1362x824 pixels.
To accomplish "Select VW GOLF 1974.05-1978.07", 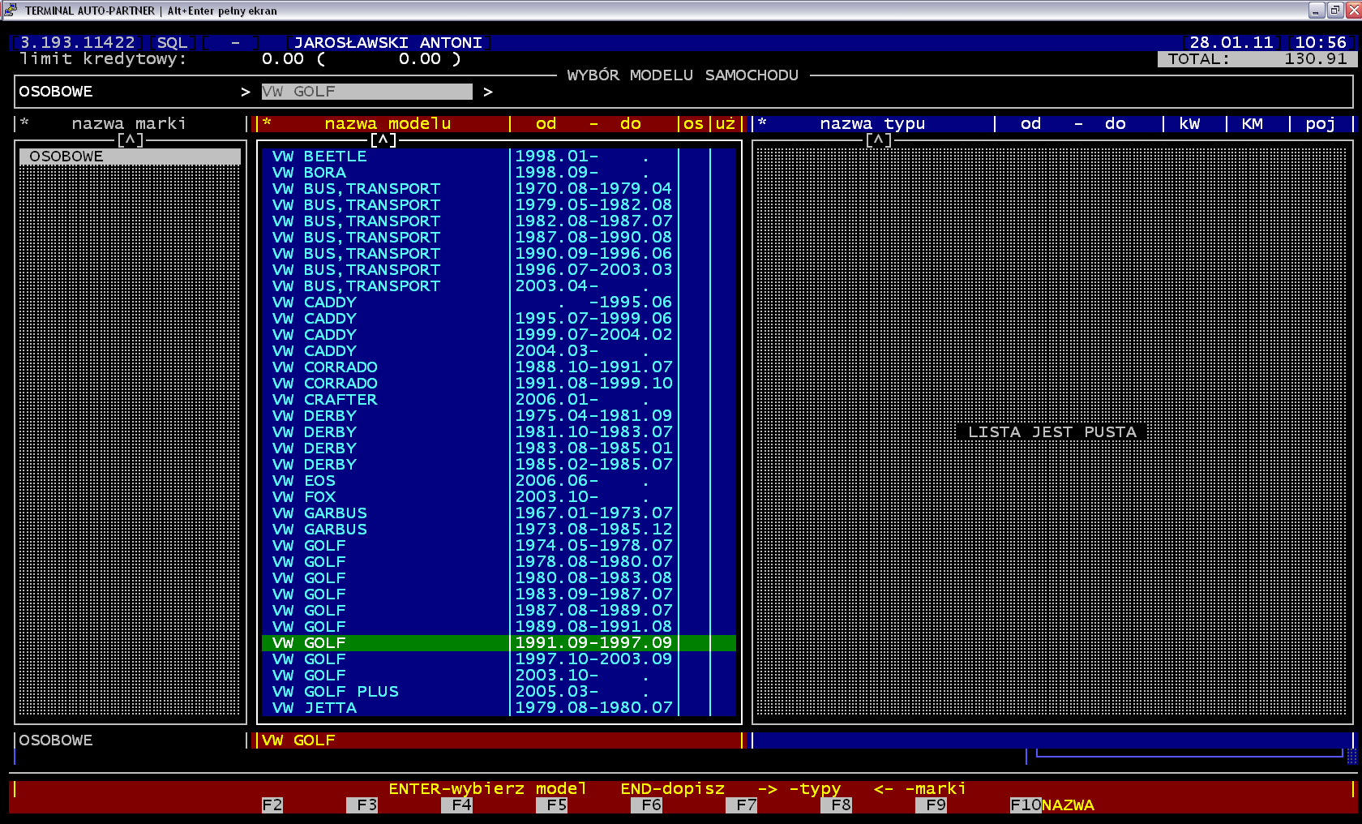I will (x=499, y=546).
